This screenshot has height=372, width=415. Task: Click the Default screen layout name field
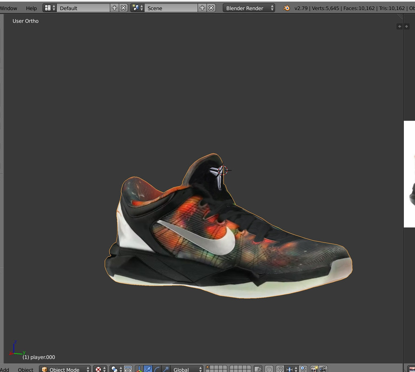pos(83,8)
